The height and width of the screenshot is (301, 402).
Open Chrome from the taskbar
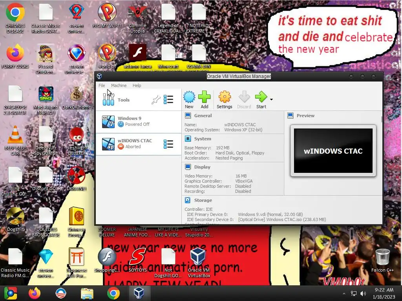[113, 293]
